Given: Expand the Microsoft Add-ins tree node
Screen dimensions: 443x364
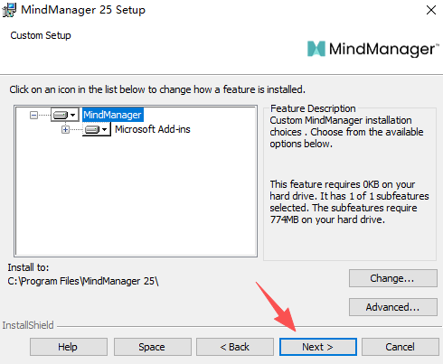Looking at the screenshot, I should pyautogui.click(x=65, y=130).
